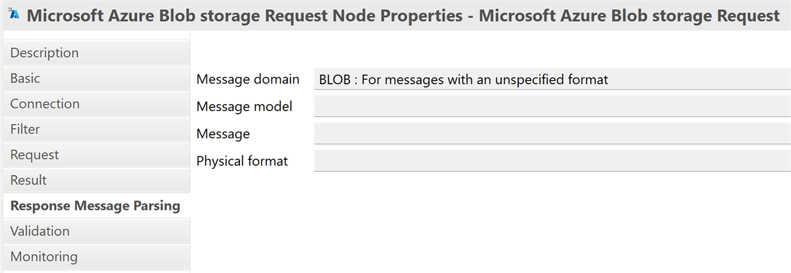Image resolution: width=791 pixels, height=273 pixels.
Task: Click the Azure Blob storage node icon
Action: pos(13,15)
